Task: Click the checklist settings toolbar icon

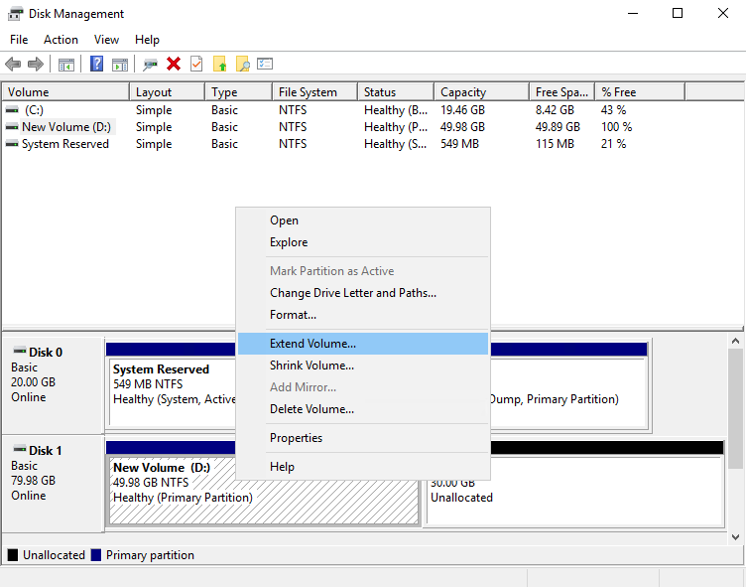Action: [265, 64]
